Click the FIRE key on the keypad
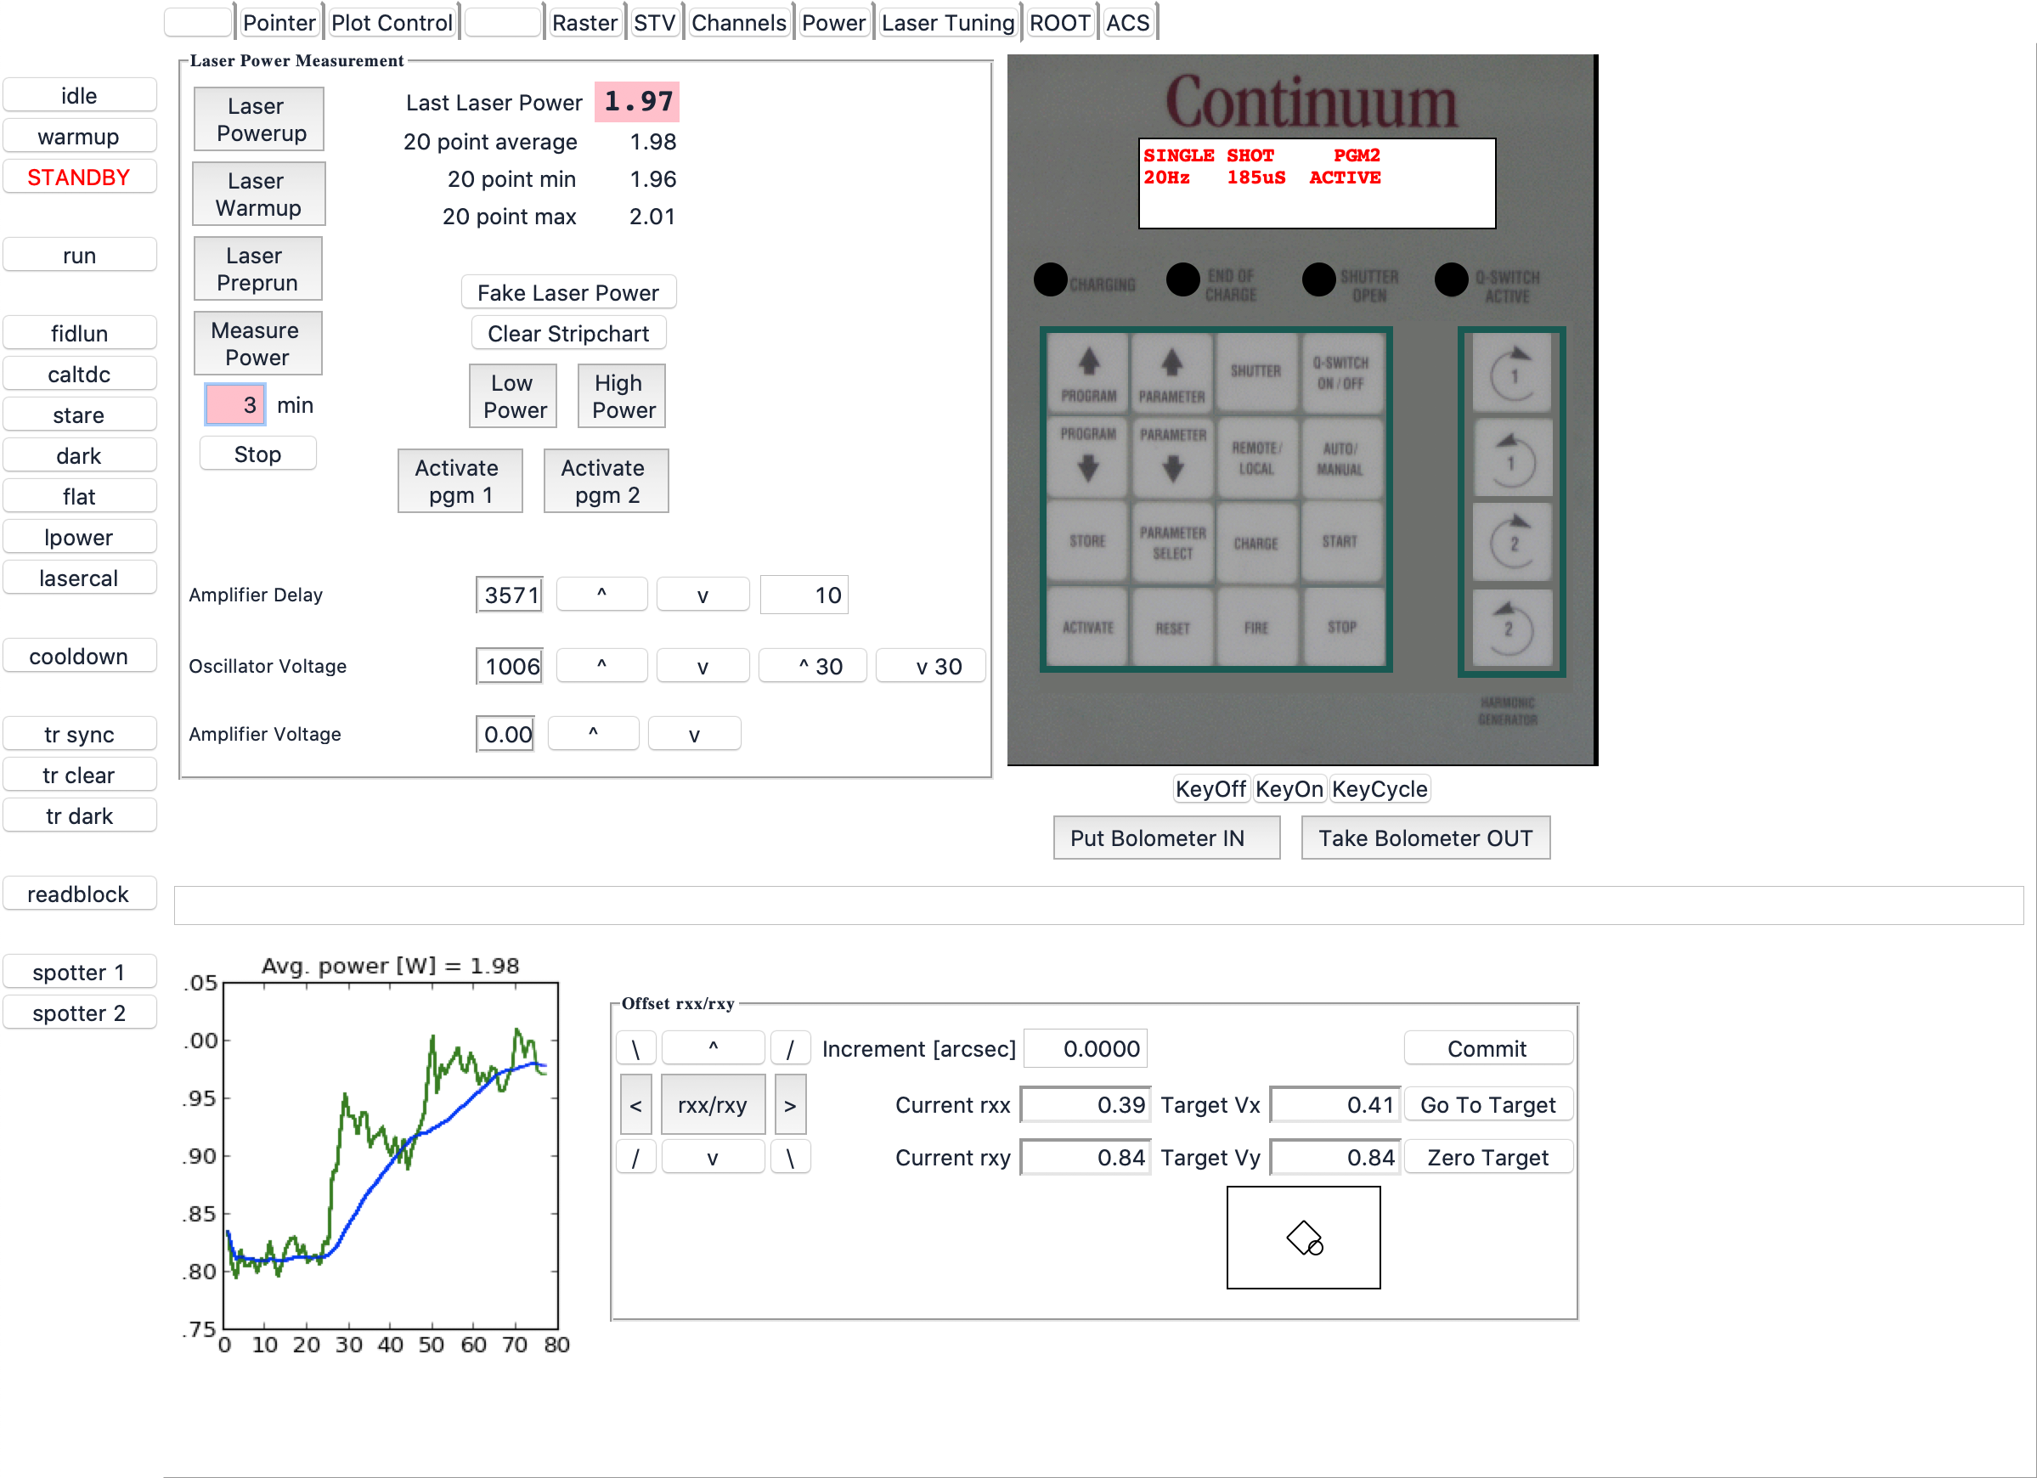The height and width of the screenshot is (1478, 2037). 1255,627
